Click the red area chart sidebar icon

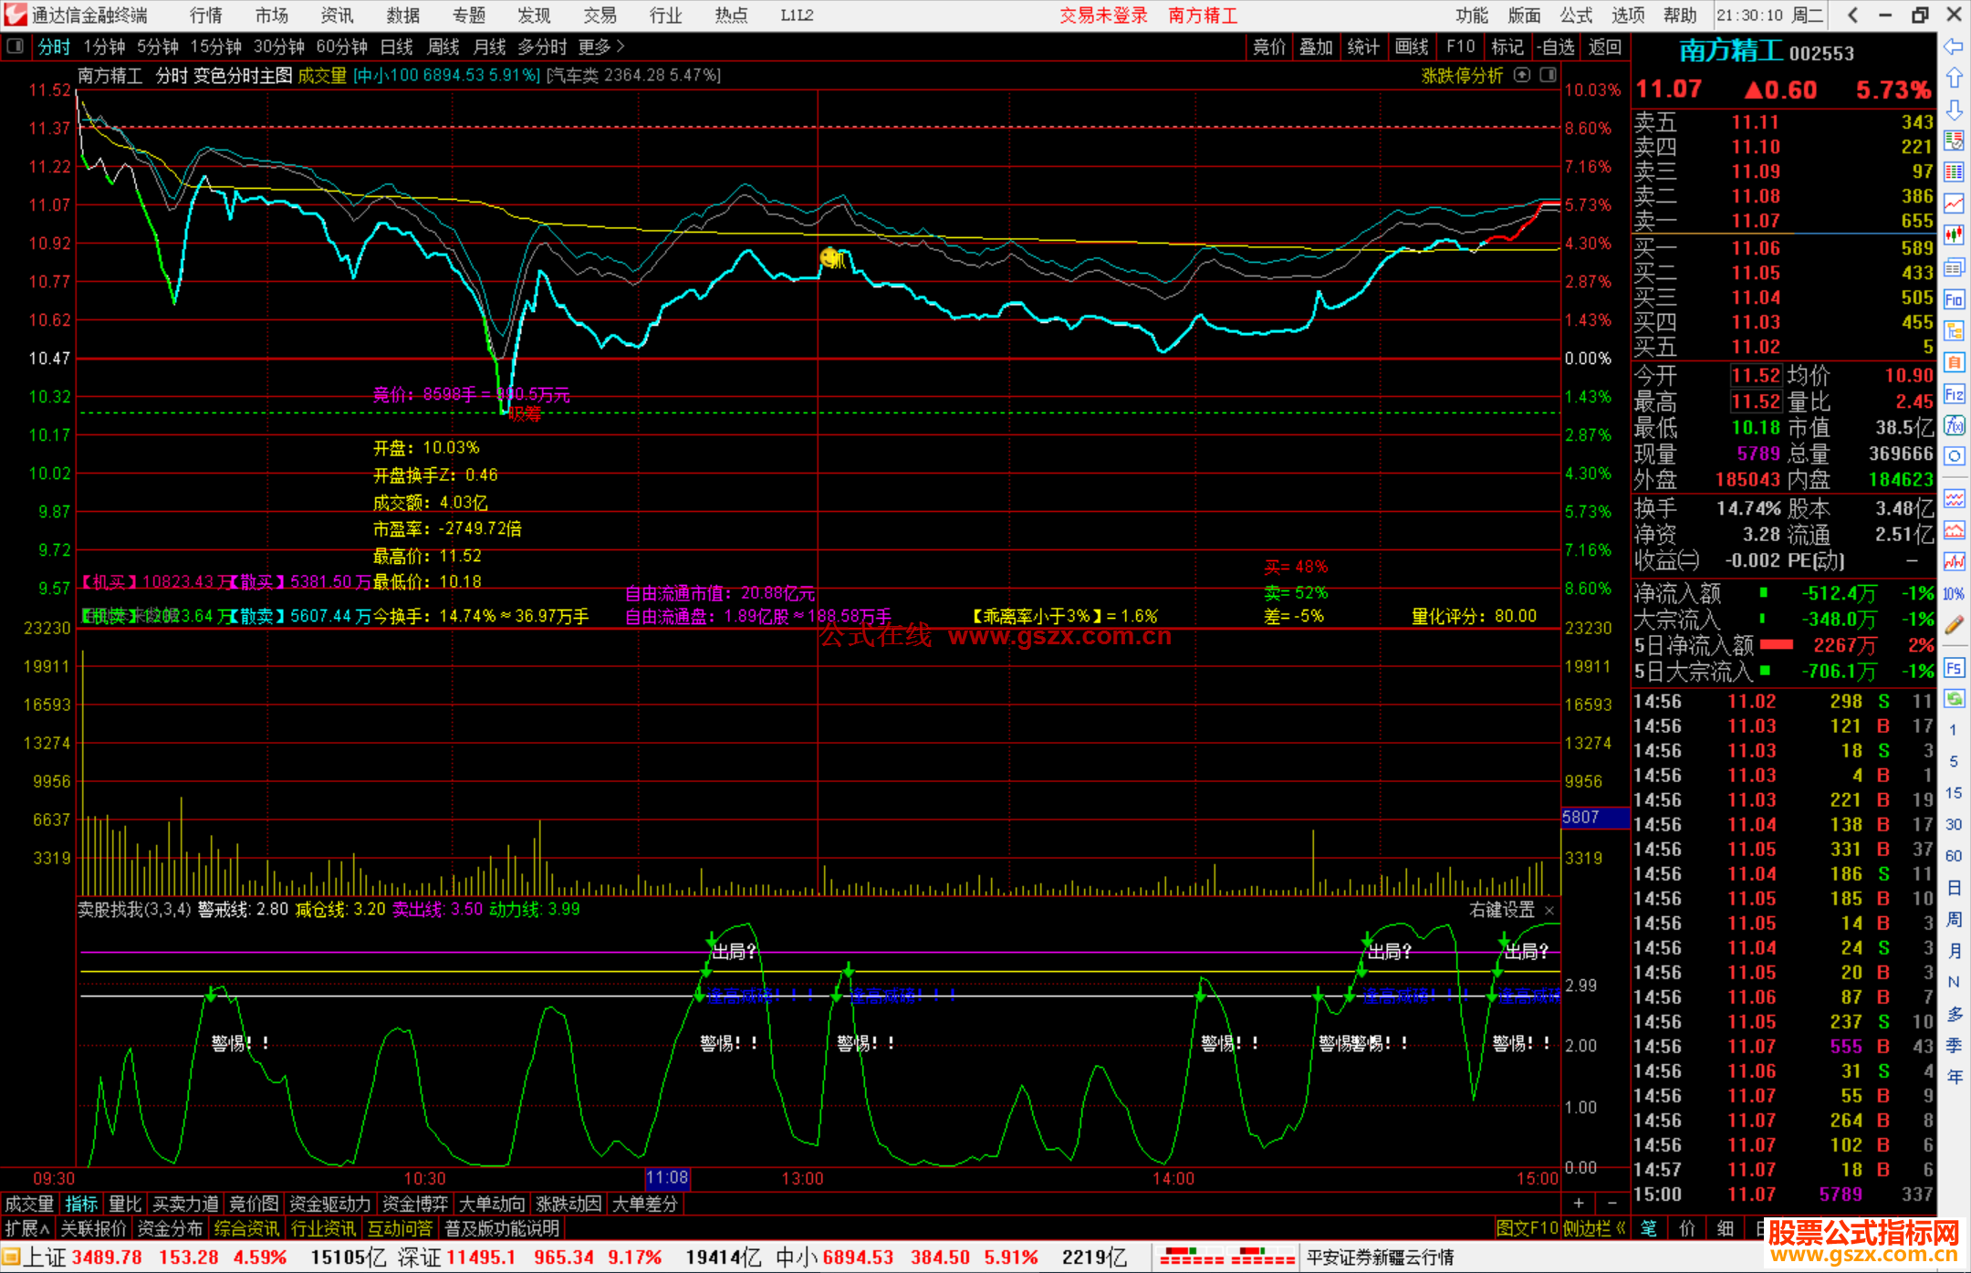[1954, 530]
